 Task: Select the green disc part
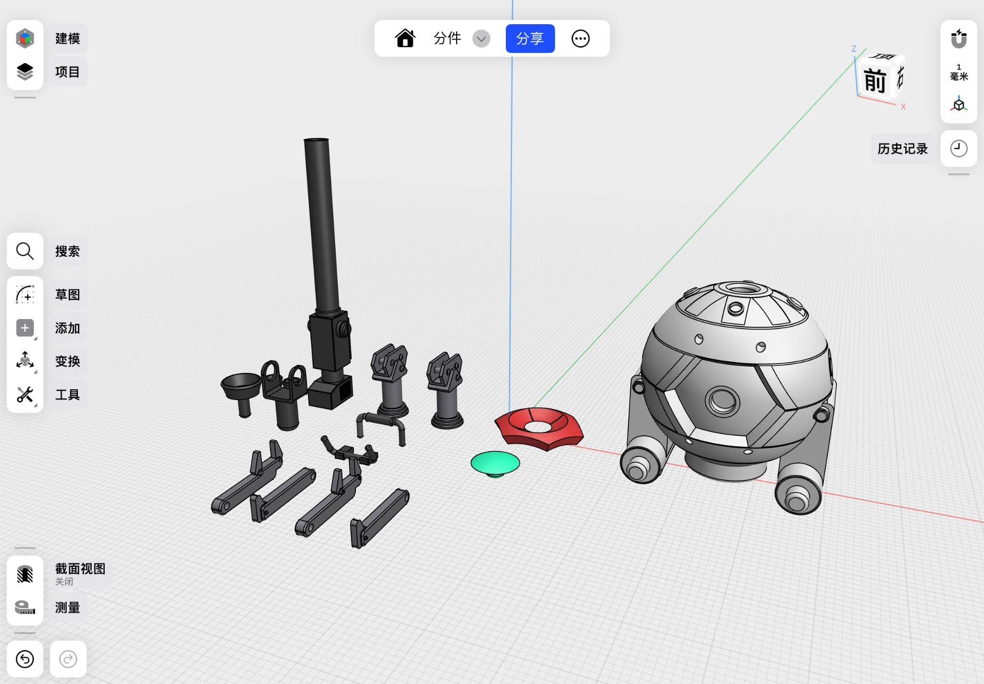pyautogui.click(x=495, y=464)
